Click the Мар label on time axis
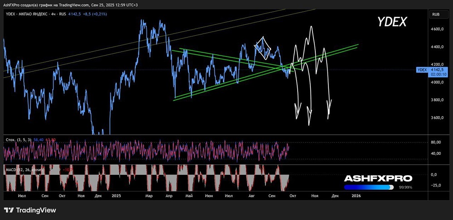Viewport: 453px width, 220px height. [149, 196]
